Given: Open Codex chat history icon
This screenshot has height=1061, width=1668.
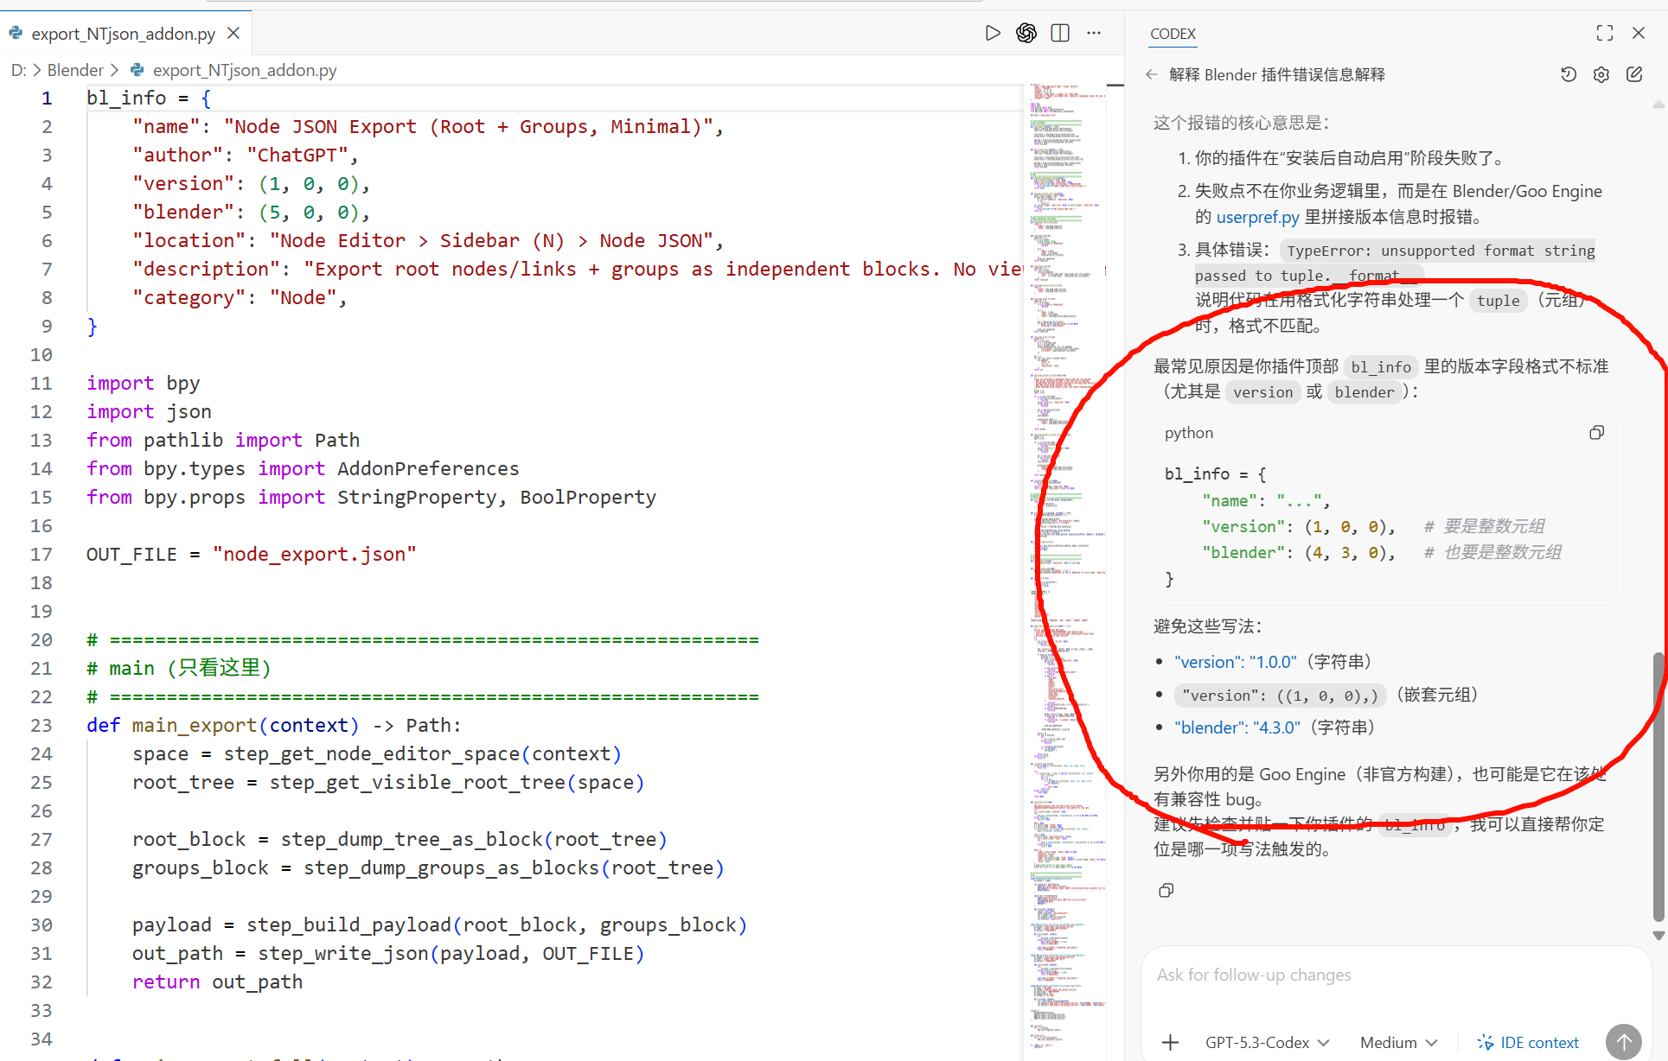Looking at the screenshot, I should pos(1569,74).
